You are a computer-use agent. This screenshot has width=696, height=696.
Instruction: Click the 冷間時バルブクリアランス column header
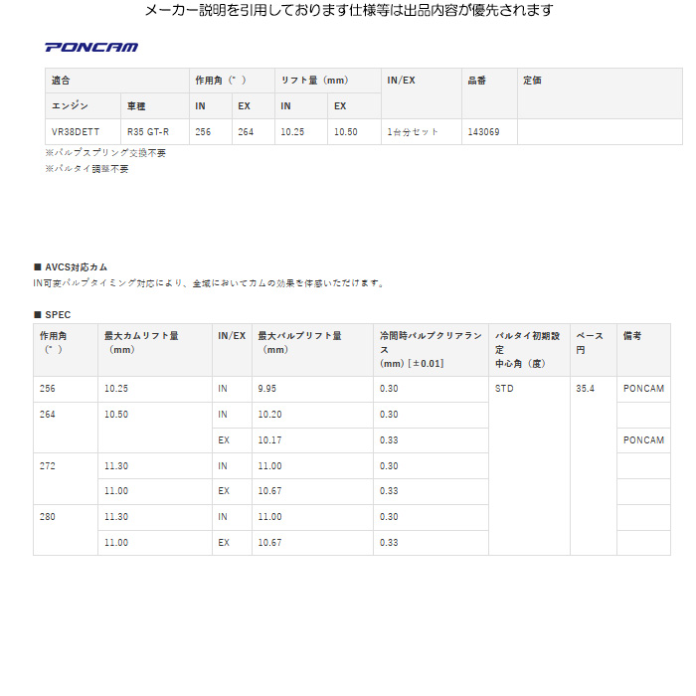coord(431,350)
